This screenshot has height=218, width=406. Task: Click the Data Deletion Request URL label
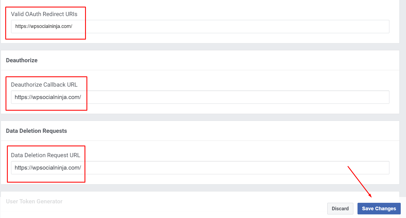45,155
